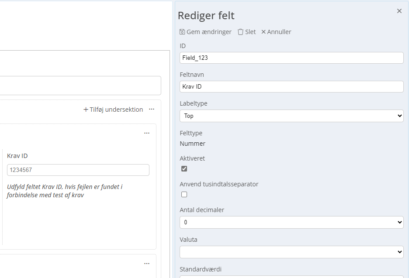This screenshot has width=409, height=278.
Task: Open the Valuta dropdown
Action: pyautogui.click(x=291, y=252)
